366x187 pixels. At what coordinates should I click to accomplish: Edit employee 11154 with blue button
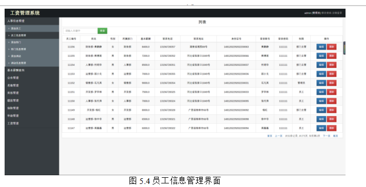point(321,65)
